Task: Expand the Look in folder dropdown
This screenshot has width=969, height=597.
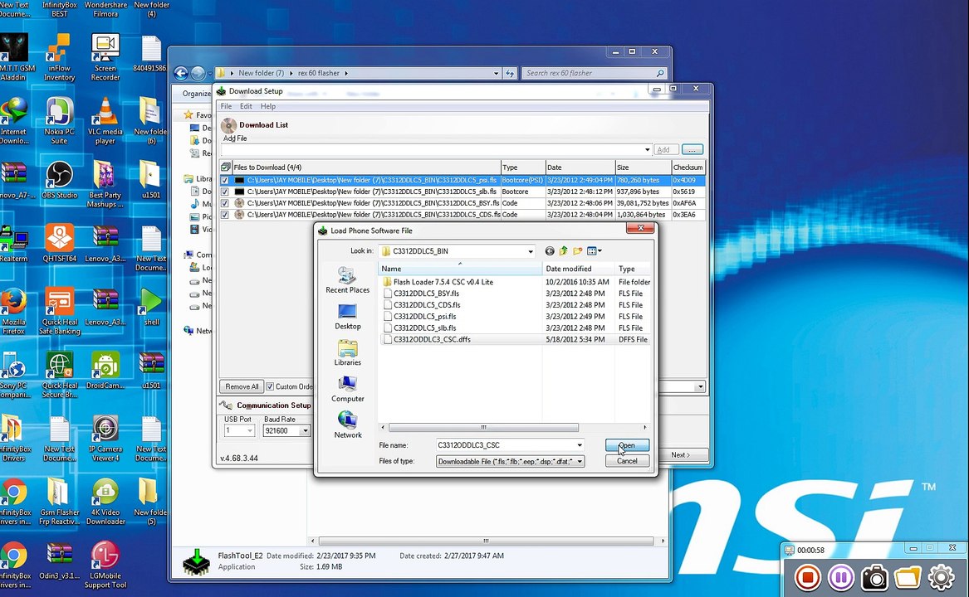Action: pos(531,251)
